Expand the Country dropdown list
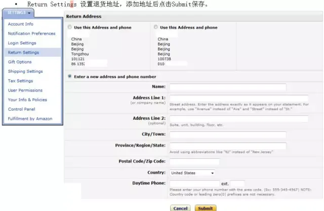Image resolution: width=324 pixels, height=211 pixels. 192,173
